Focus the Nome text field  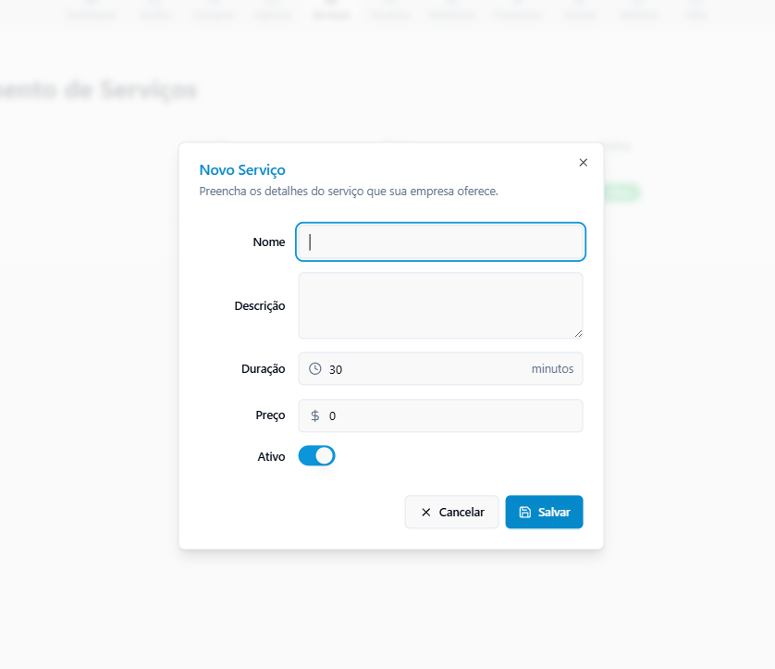pos(440,242)
